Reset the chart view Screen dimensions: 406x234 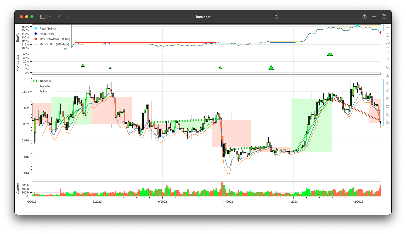click(x=387, y=67)
